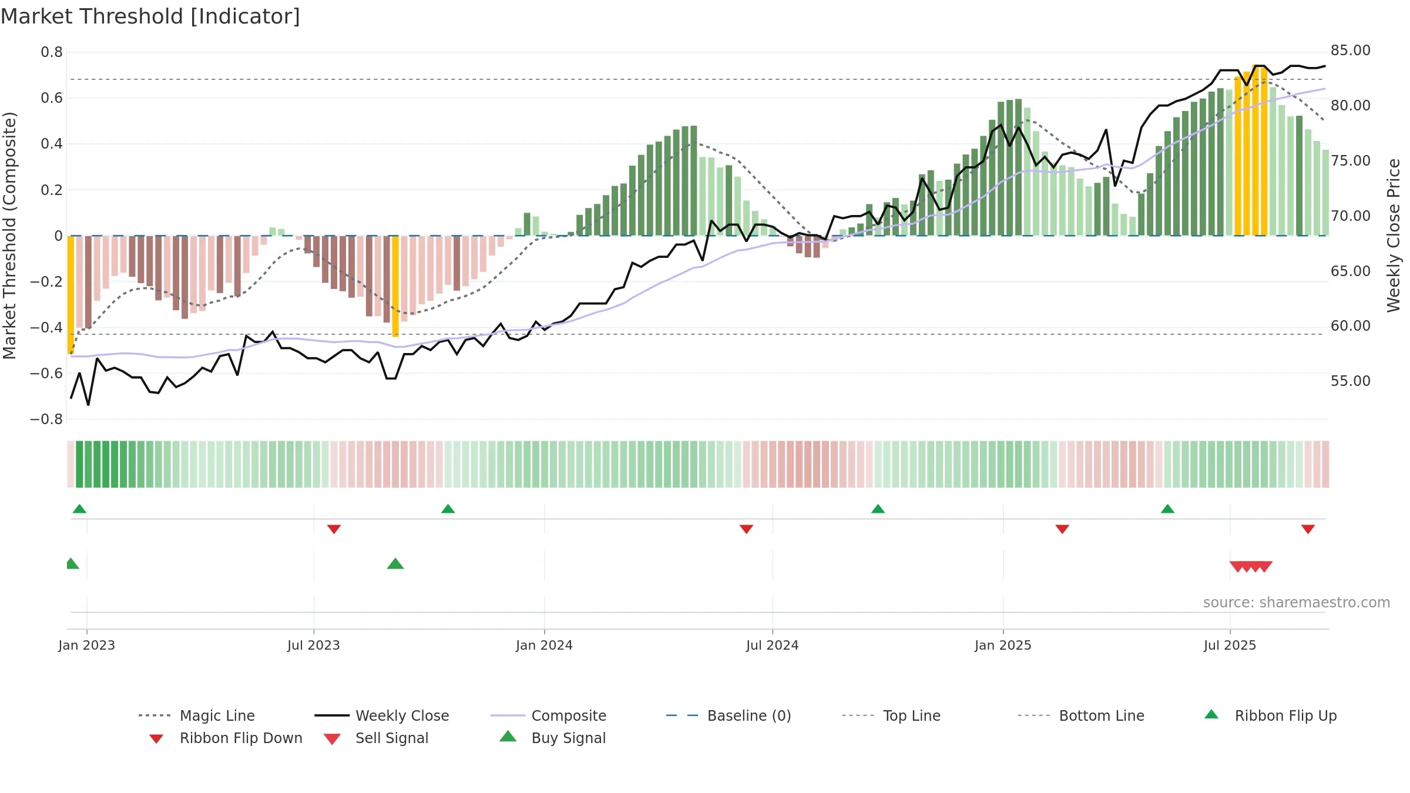1410x793 pixels.
Task: Click the yellow bar near September 2023
Action: coord(395,286)
